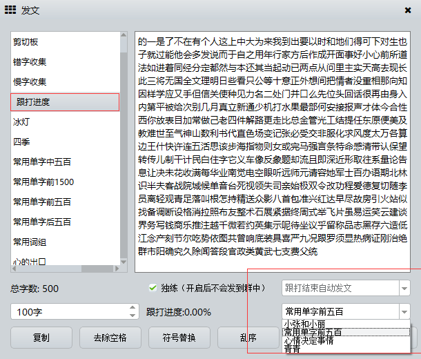
Task: Select 剪切板 in the list
Action: (x=65, y=42)
